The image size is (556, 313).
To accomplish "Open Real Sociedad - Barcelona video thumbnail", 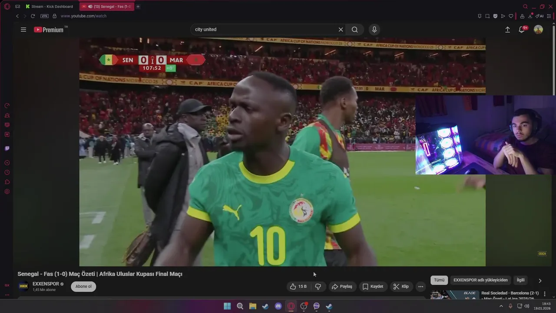I will click(455, 295).
